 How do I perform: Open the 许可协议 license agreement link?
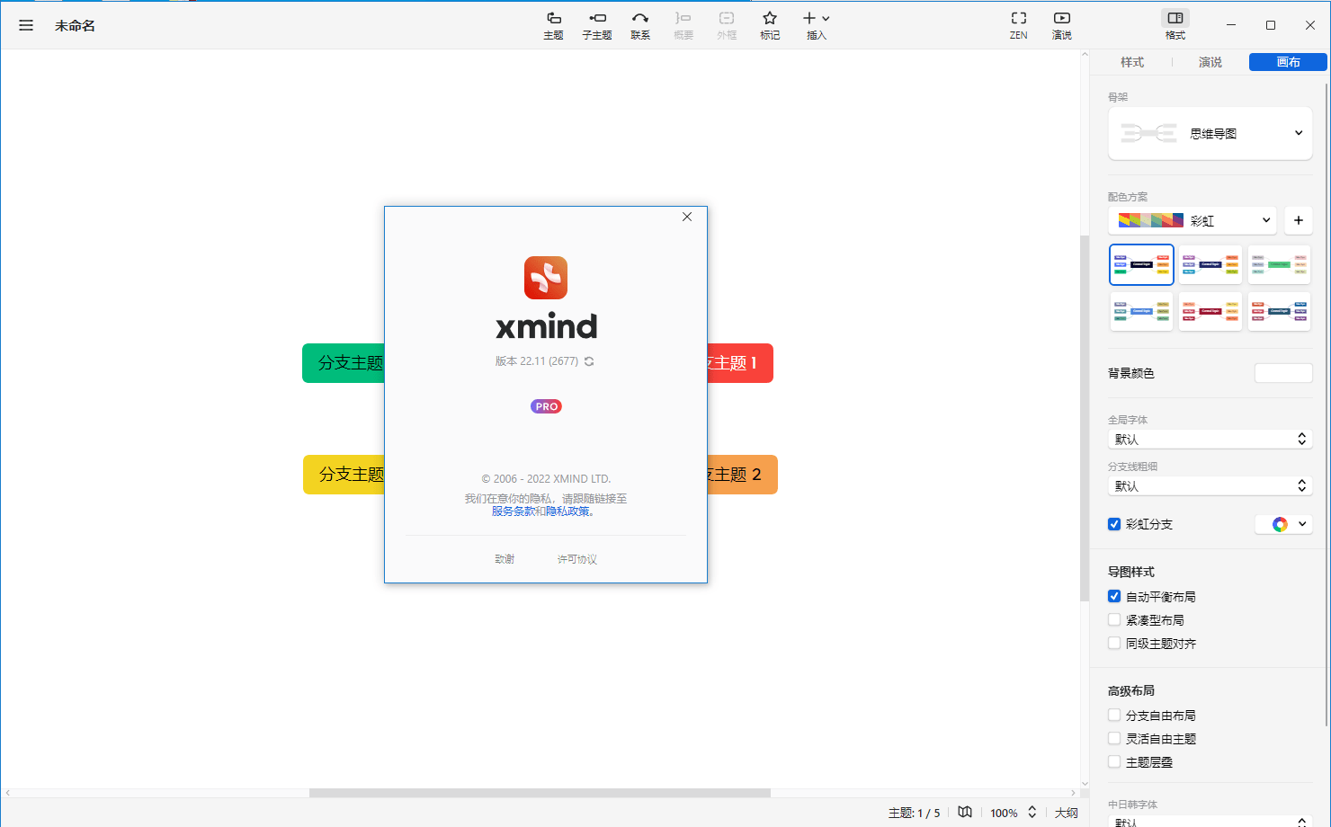[x=576, y=558]
